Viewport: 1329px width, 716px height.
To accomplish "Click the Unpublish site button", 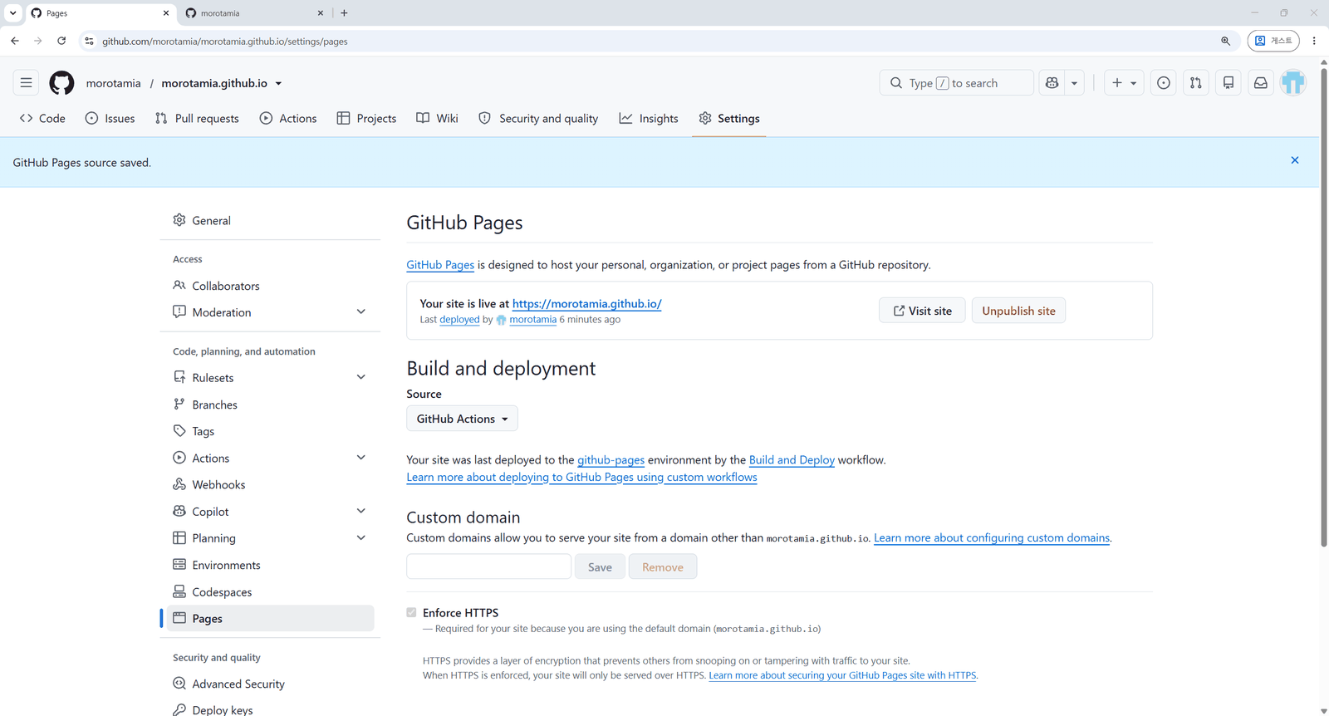I will (x=1018, y=311).
